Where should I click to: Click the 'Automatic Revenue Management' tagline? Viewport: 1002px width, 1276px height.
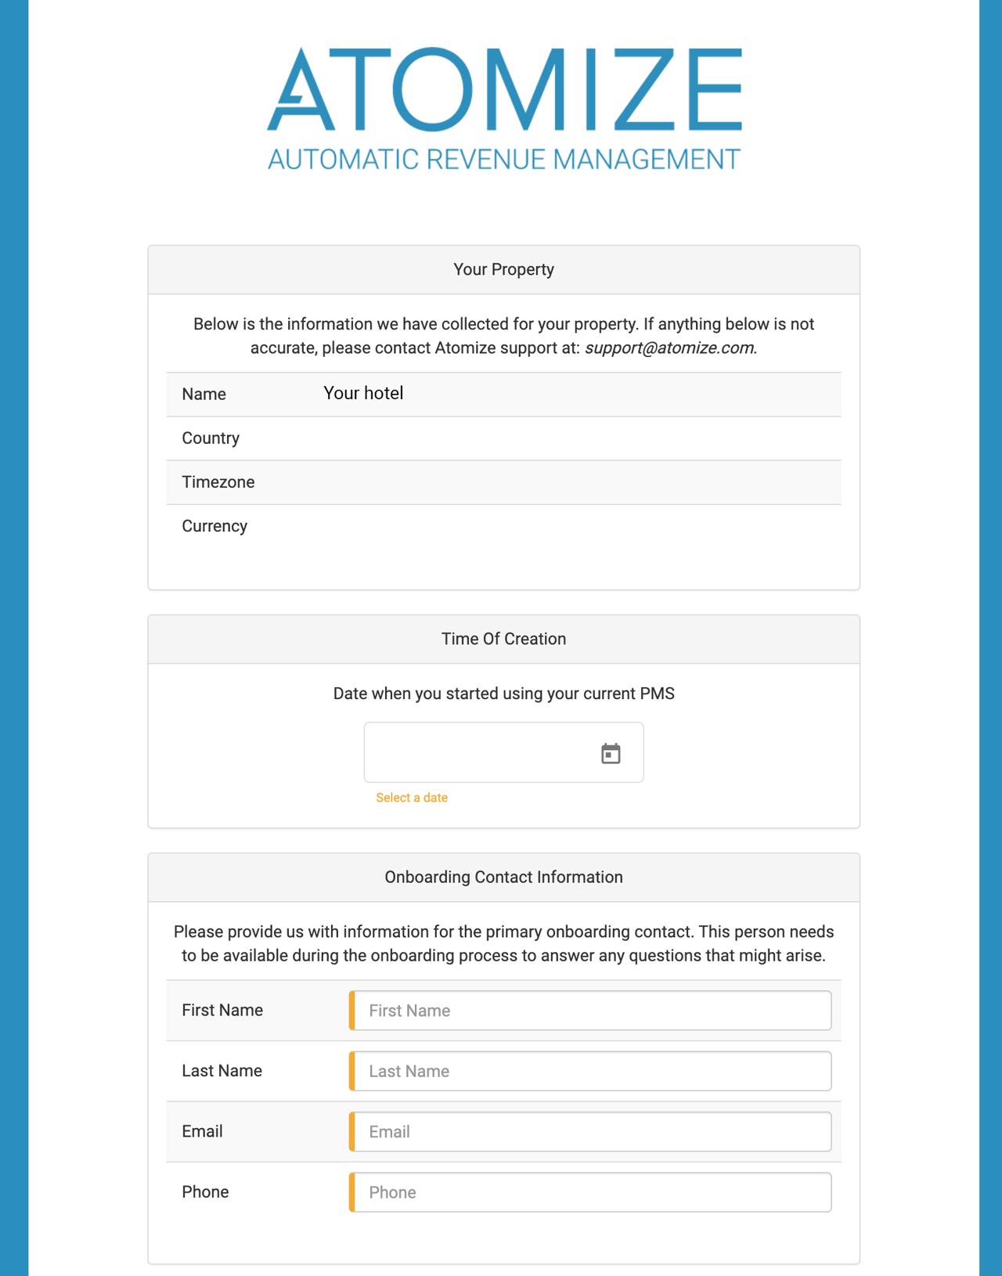tap(503, 160)
